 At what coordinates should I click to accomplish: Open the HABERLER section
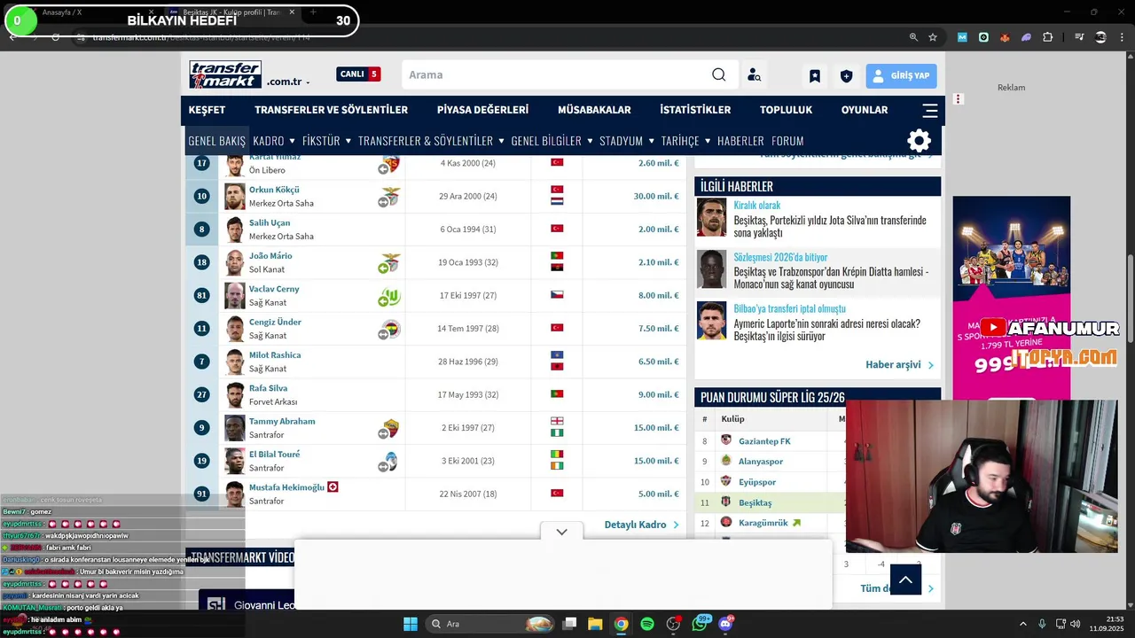(x=740, y=141)
